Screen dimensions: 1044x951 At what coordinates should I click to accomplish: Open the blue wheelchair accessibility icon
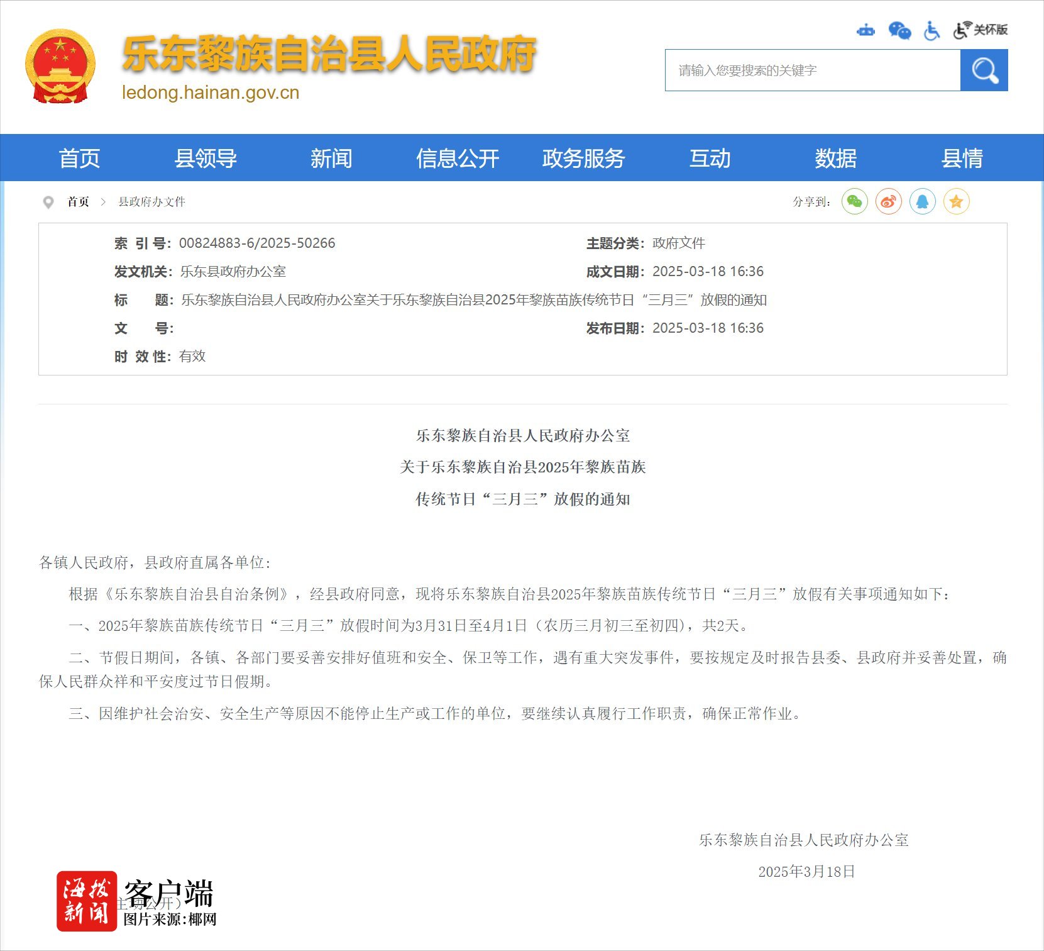[931, 30]
